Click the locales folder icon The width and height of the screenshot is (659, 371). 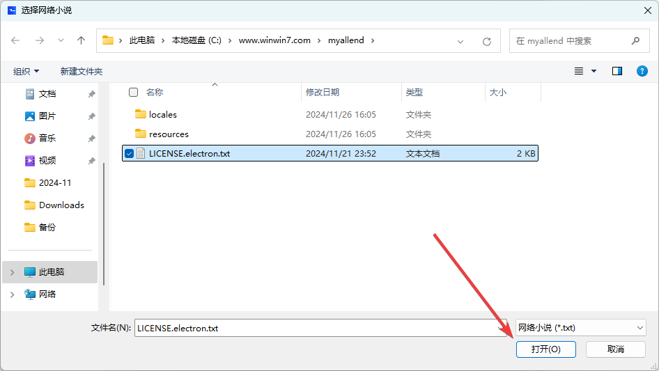point(141,114)
